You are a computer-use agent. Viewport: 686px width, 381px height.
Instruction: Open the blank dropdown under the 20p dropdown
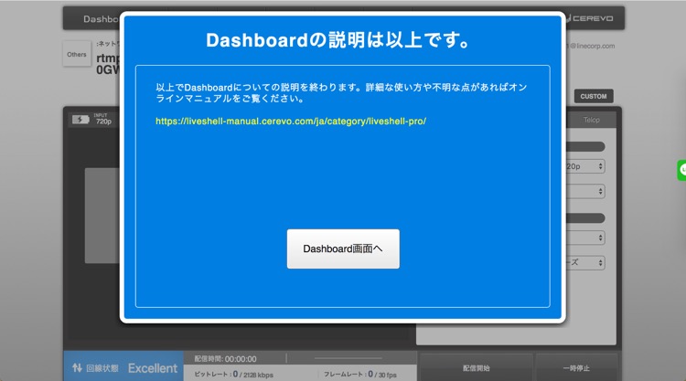[585, 191]
